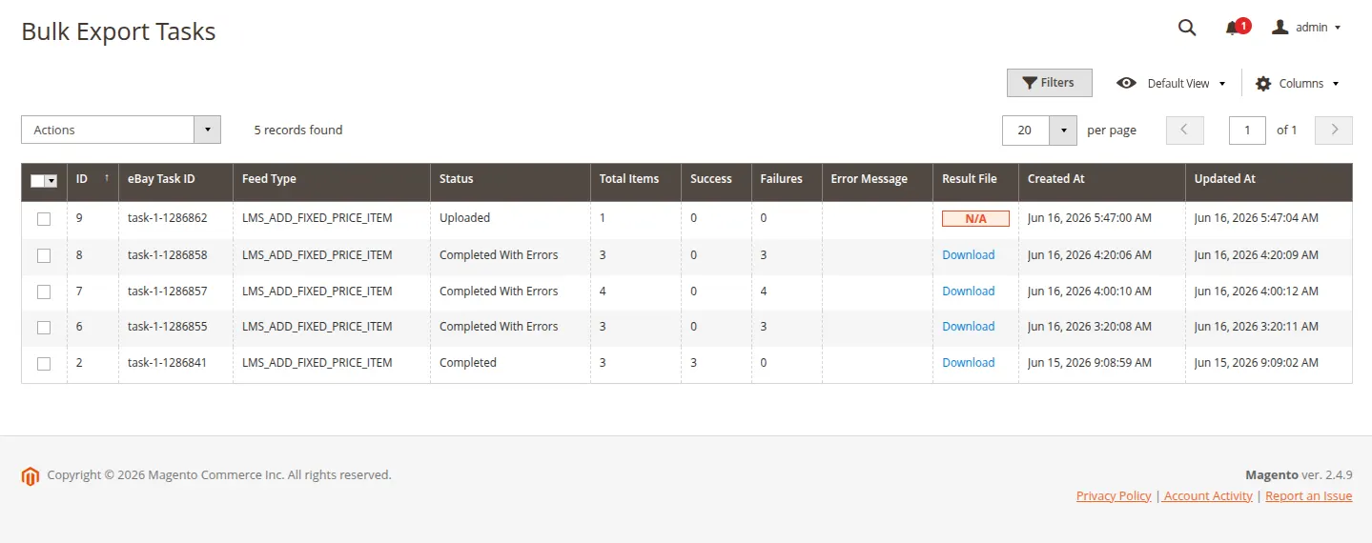Download result file for task-1-1286841

click(x=969, y=362)
